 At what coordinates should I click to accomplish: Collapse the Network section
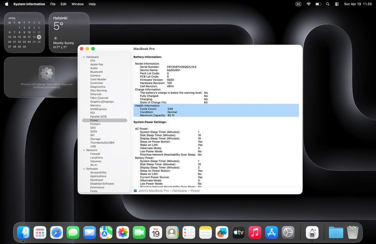tap(84, 150)
